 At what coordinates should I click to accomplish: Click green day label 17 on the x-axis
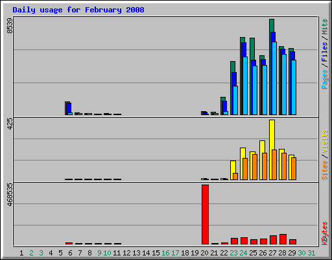(175, 253)
